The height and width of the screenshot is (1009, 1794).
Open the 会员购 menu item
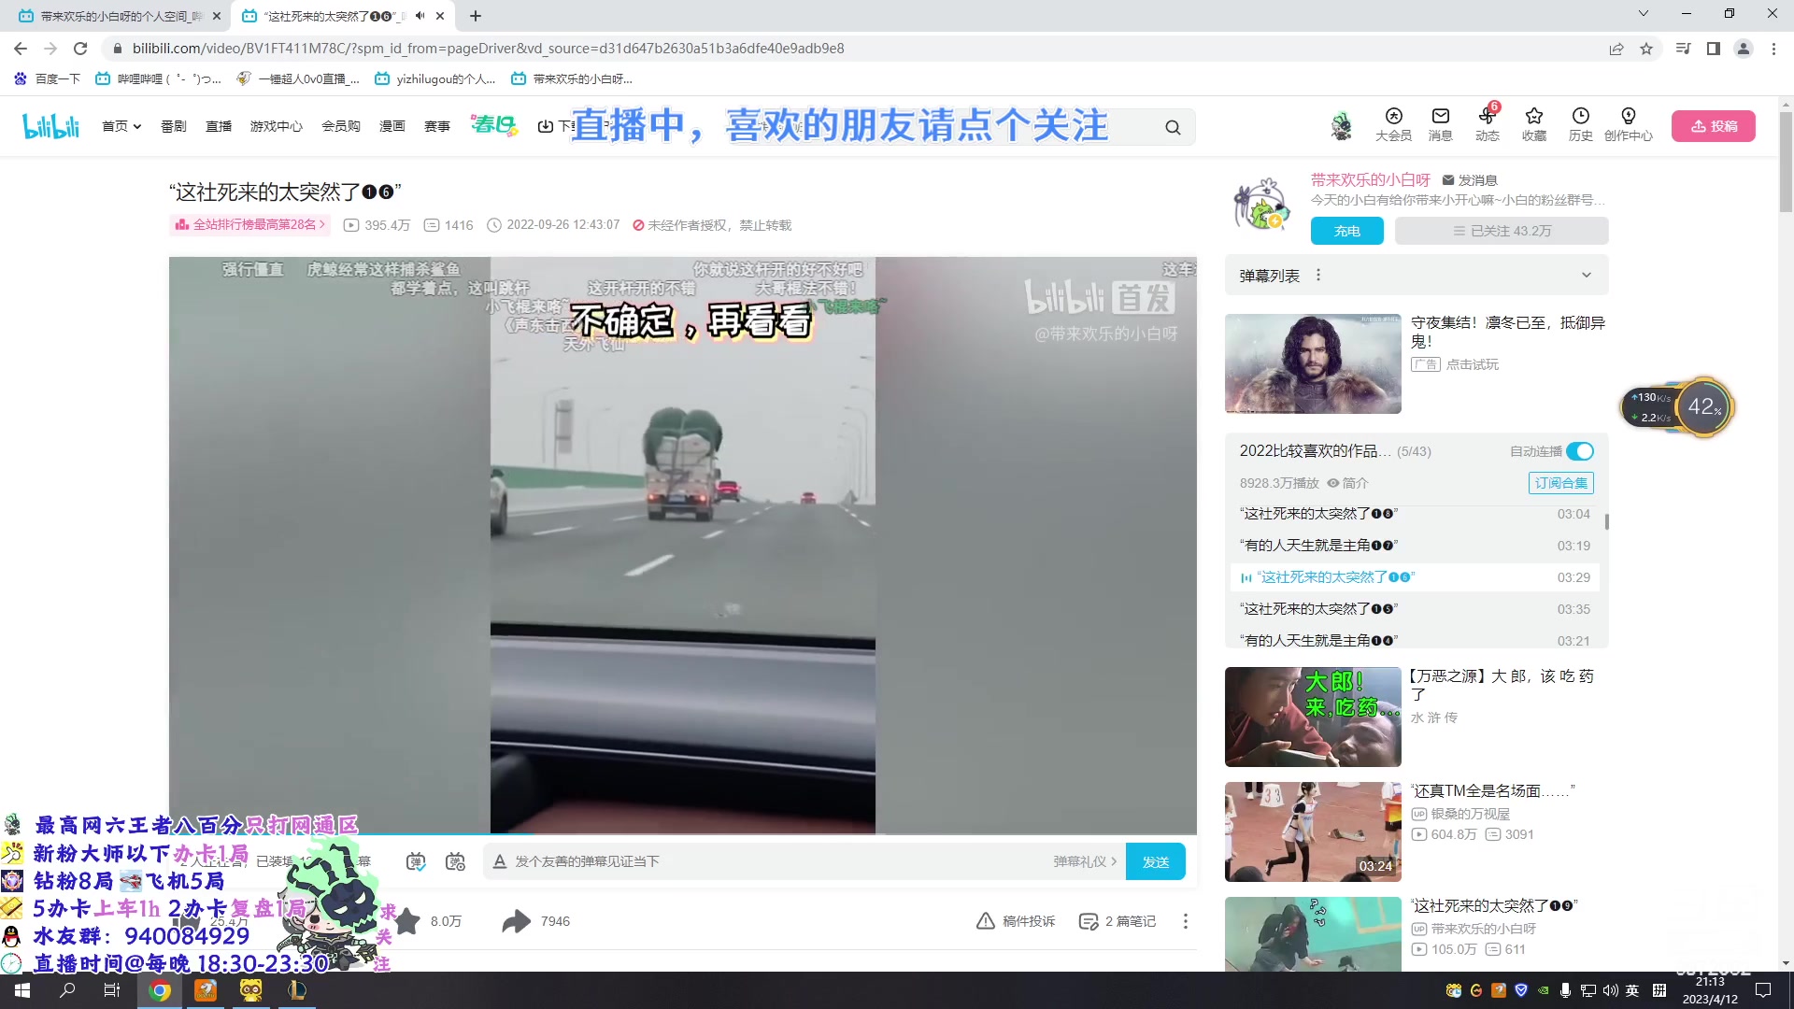[341, 126]
